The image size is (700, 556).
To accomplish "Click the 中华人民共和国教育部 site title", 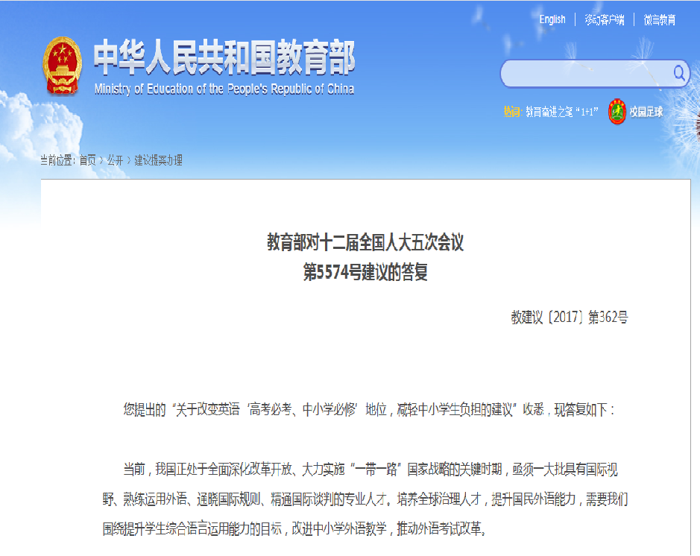I will click(224, 58).
